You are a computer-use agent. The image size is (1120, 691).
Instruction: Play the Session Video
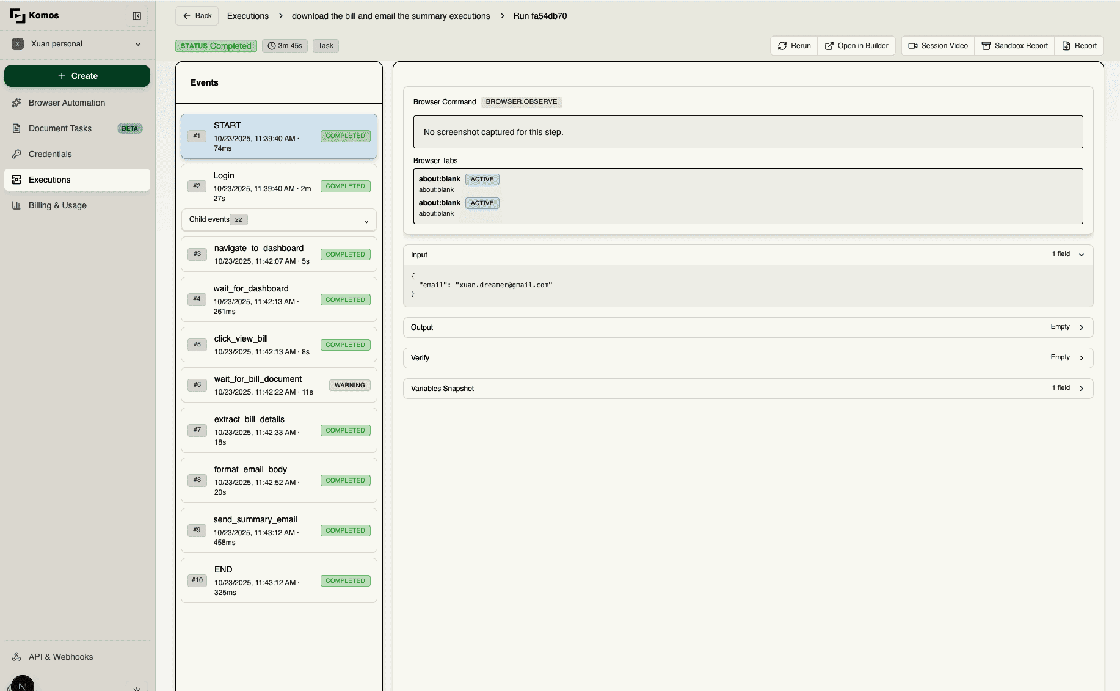click(938, 46)
